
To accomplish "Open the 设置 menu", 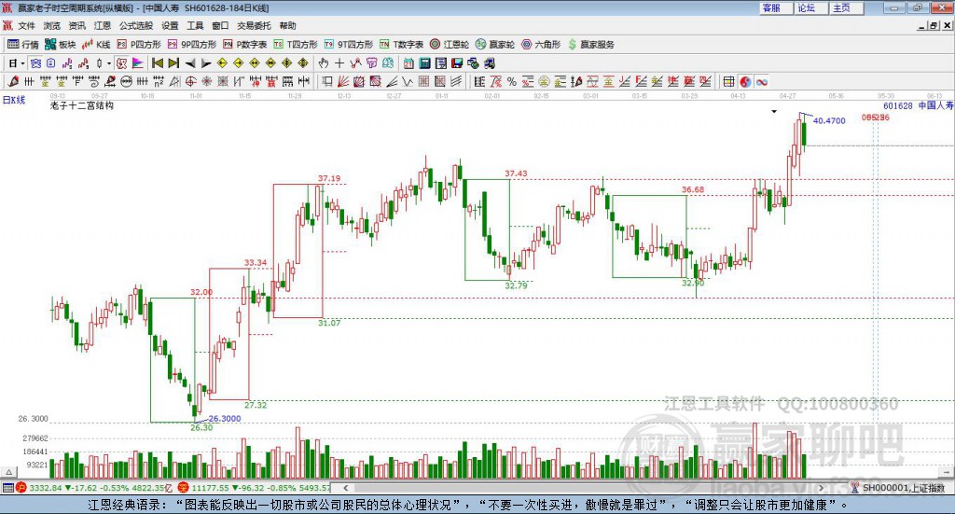I will pyautogui.click(x=170, y=25).
